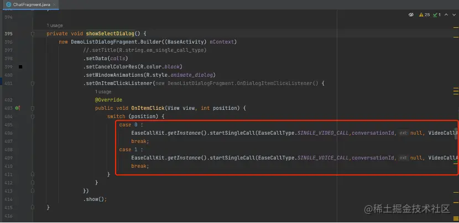Image resolution: width=459 pixels, height=223 pixels.
Task: Click fold end marker at line 411
Action: [33, 174]
